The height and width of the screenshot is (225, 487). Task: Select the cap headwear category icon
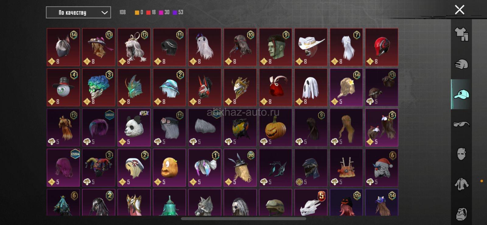(461, 94)
